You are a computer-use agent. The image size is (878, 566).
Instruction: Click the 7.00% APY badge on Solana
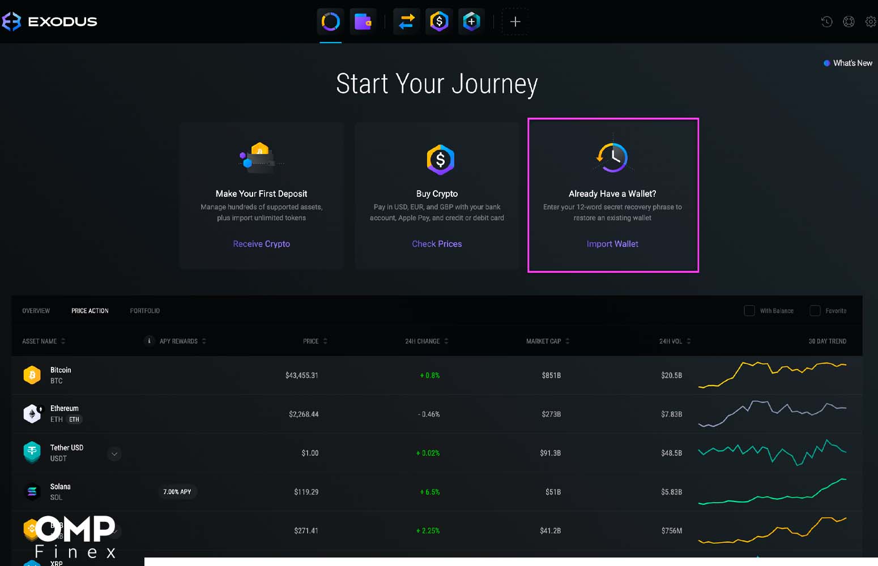coord(177,492)
